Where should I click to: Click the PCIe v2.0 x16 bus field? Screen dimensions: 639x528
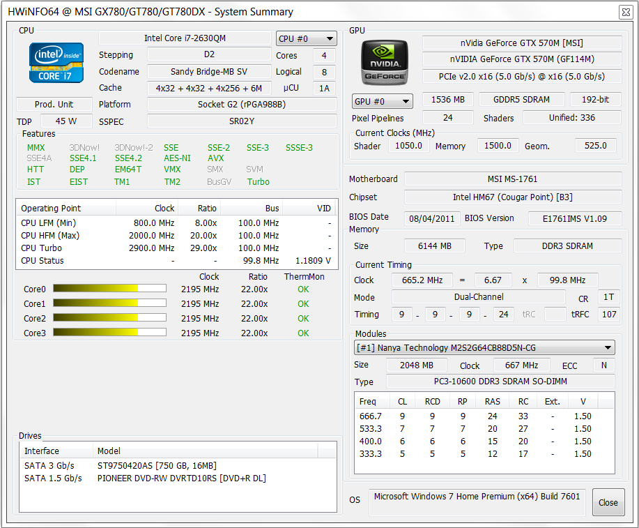(522, 76)
